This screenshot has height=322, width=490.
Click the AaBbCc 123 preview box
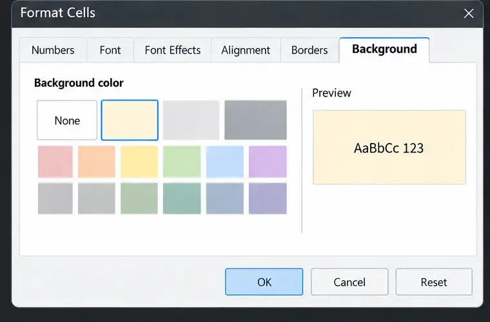(389, 147)
